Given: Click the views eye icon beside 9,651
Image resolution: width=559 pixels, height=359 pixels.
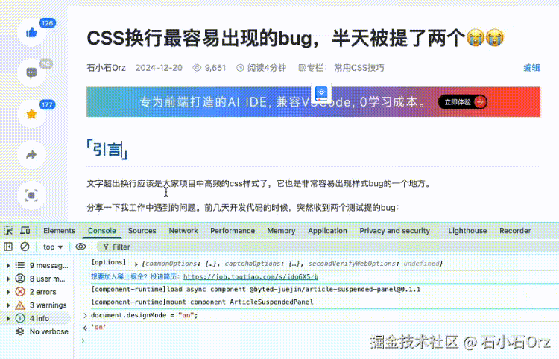Looking at the screenshot, I should [197, 68].
